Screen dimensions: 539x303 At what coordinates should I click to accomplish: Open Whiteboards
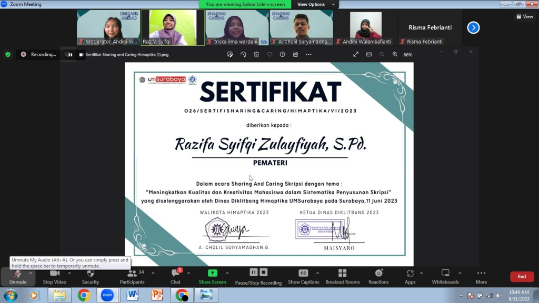(x=445, y=276)
